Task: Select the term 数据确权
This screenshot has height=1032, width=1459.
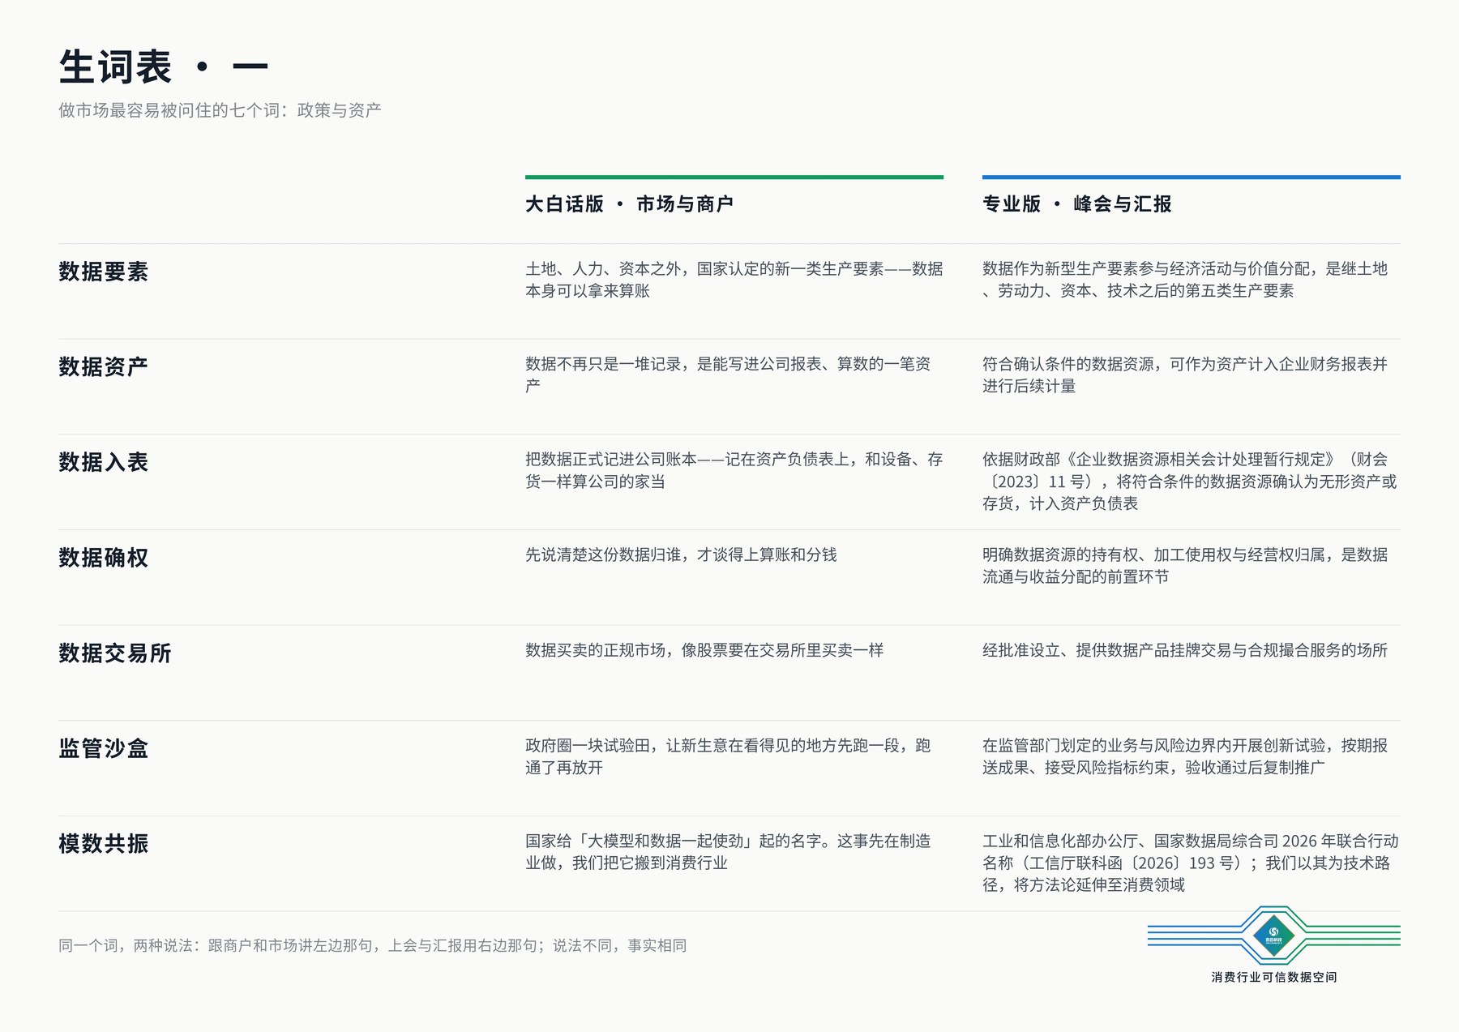Action: pyautogui.click(x=104, y=558)
